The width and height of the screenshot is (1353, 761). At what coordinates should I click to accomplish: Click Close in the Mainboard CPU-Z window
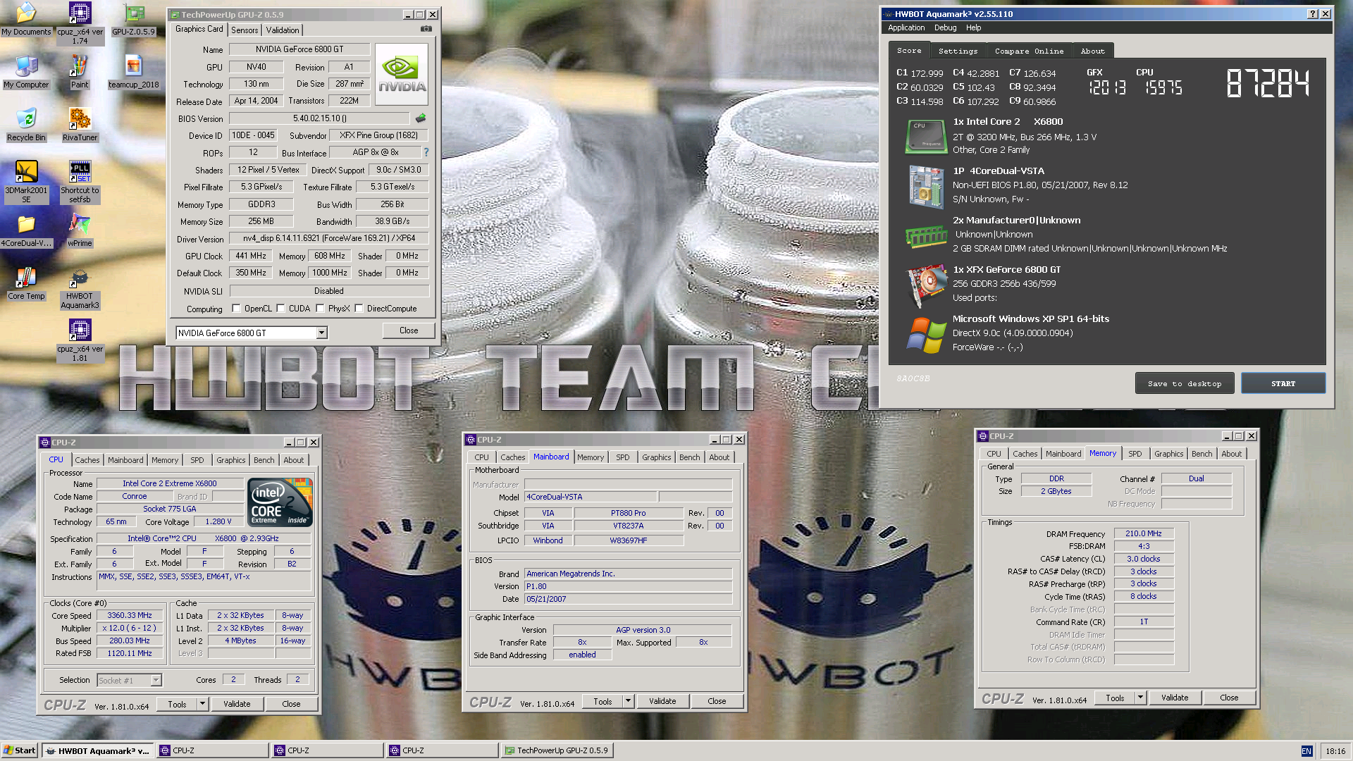click(717, 700)
